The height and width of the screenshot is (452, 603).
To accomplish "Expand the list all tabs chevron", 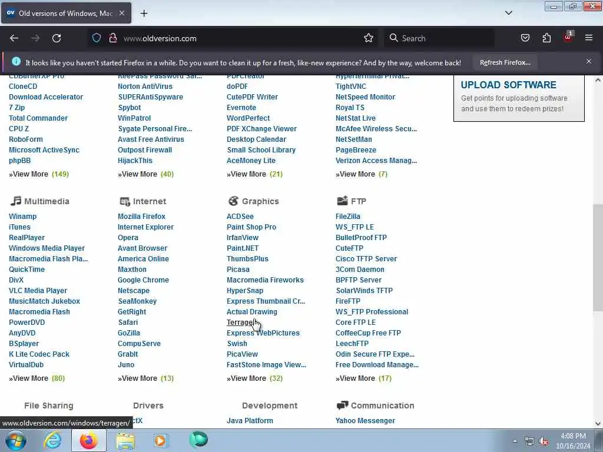I will [x=508, y=13].
